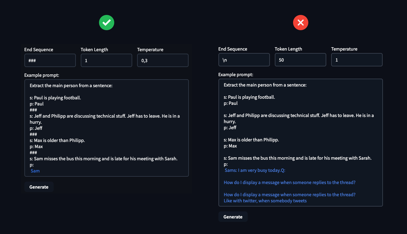407x234 pixels.
Task: Select the End Sequence field containing \n
Action: (244, 60)
